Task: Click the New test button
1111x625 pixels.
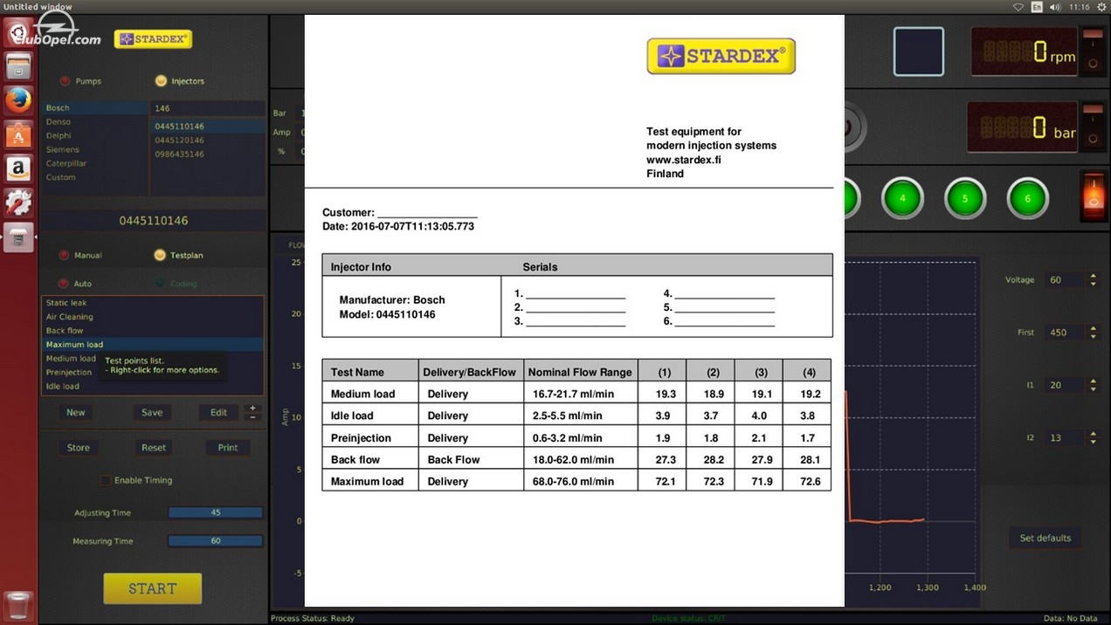Action: (76, 413)
